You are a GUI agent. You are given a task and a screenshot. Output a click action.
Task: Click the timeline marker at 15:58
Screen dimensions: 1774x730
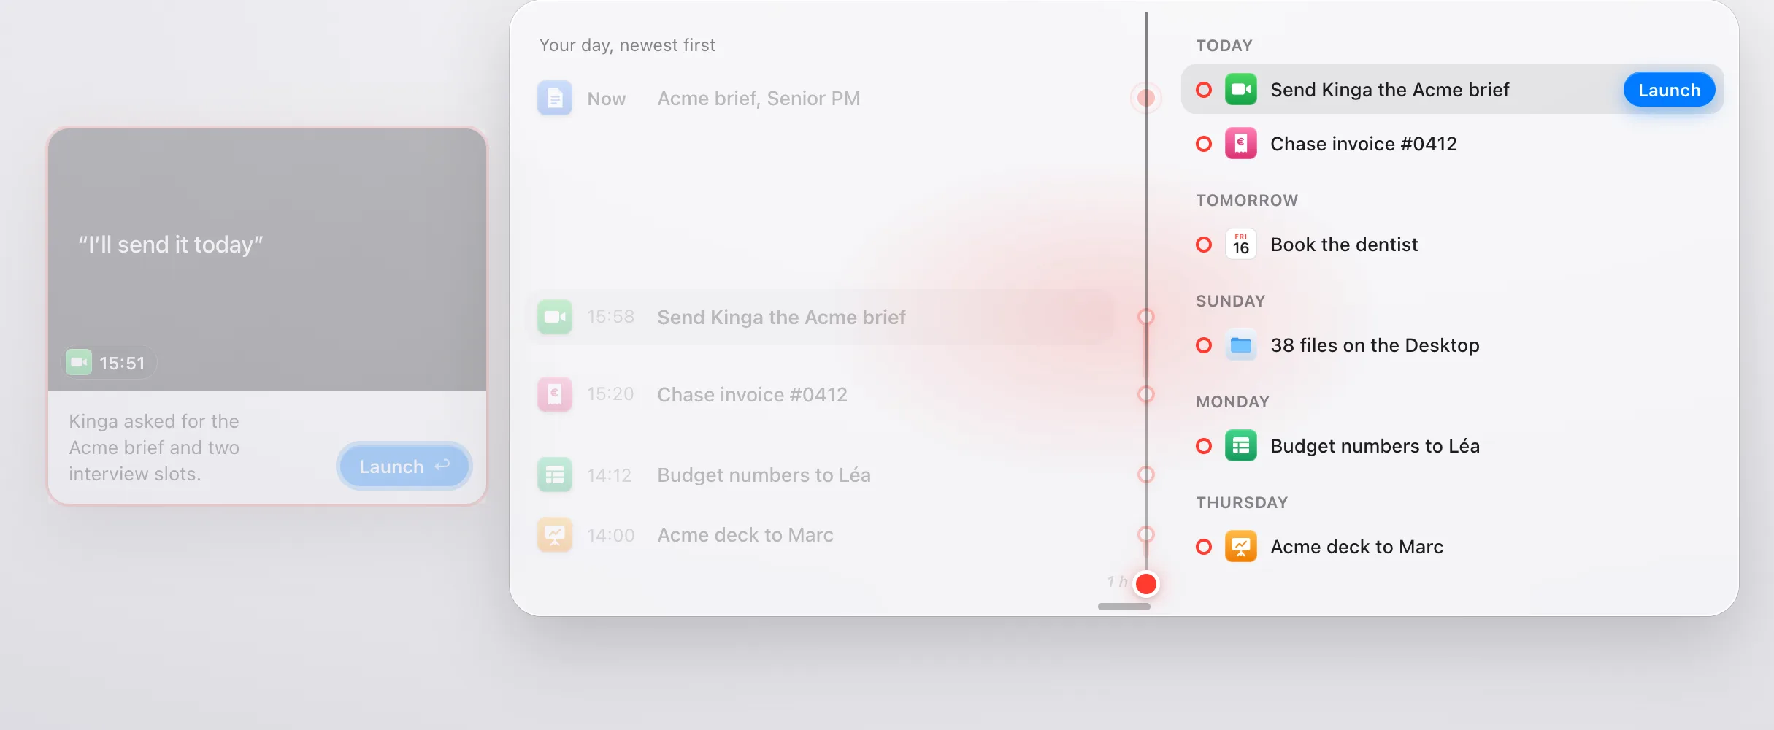pyautogui.click(x=1146, y=317)
